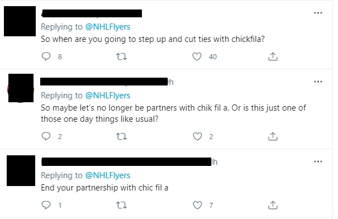Share the 'one day things' tweet
Image resolution: width=338 pixels, height=219 pixels.
coord(273,136)
